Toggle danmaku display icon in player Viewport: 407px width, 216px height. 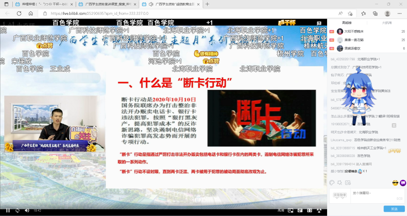point(300,210)
